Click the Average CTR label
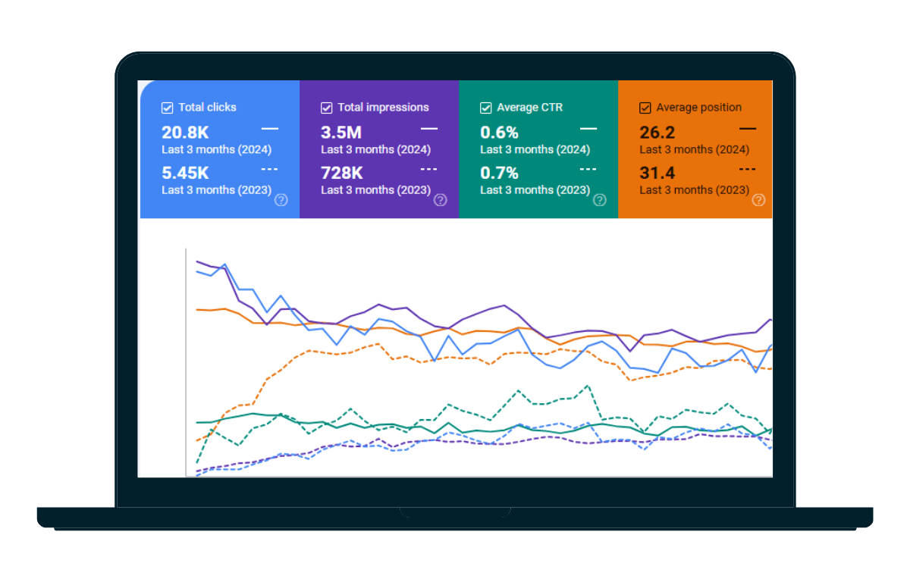The width and height of the screenshot is (910, 582). point(530,108)
